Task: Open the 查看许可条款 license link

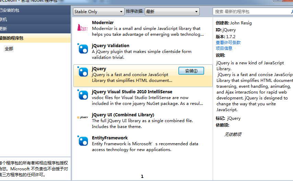Action: 228,43
